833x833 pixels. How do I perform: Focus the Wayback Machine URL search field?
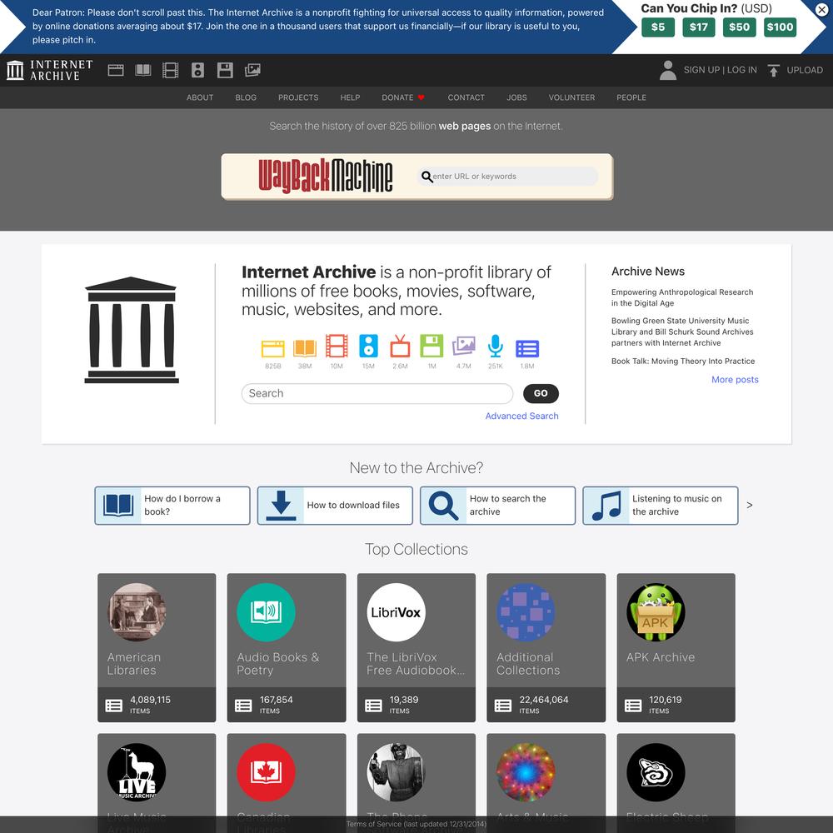click(x=508, y=177)
